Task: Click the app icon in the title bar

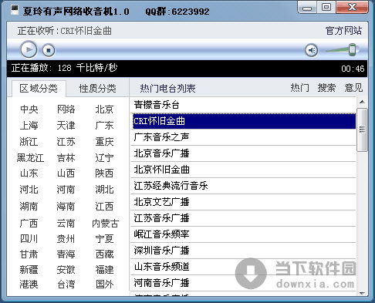Action: (x=15, y=10)
